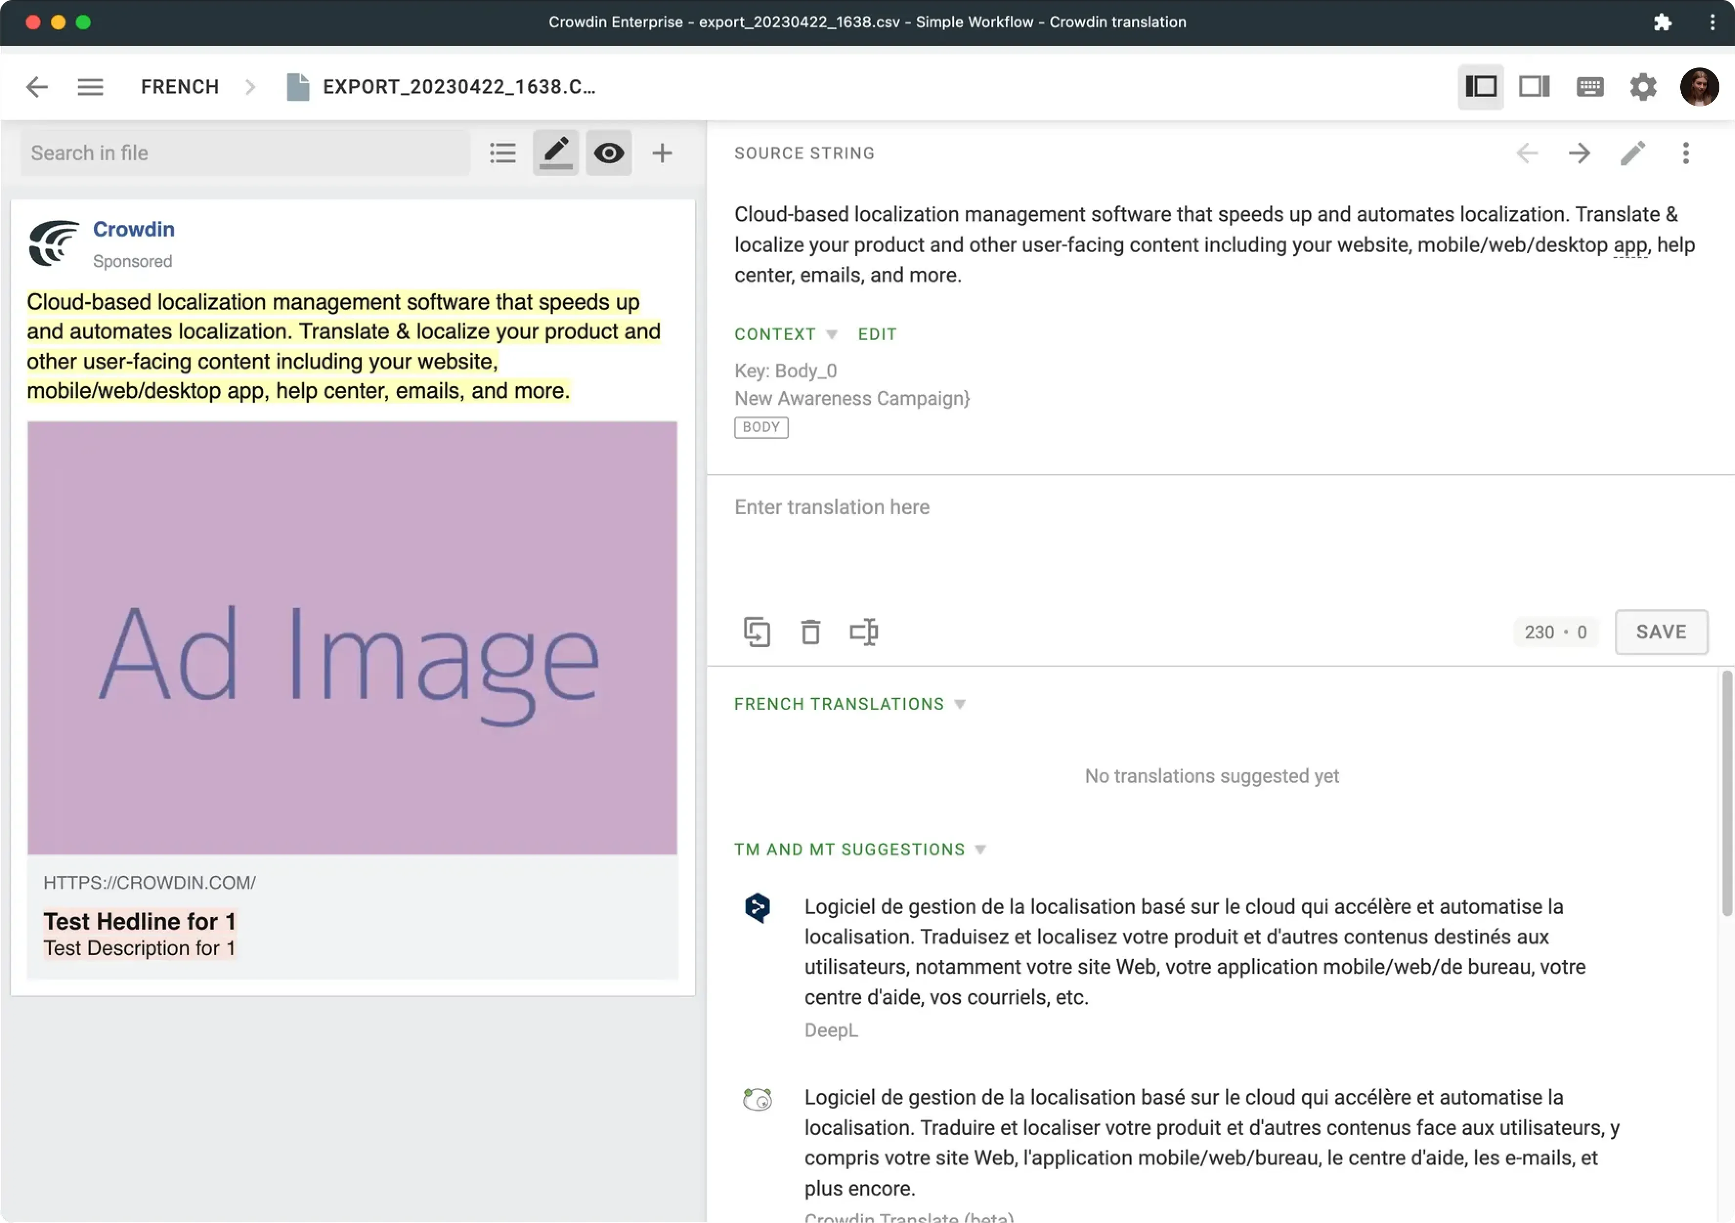Open FRENCH breadcrumb menu item
1735x1223 pixels.
(180, 86)
